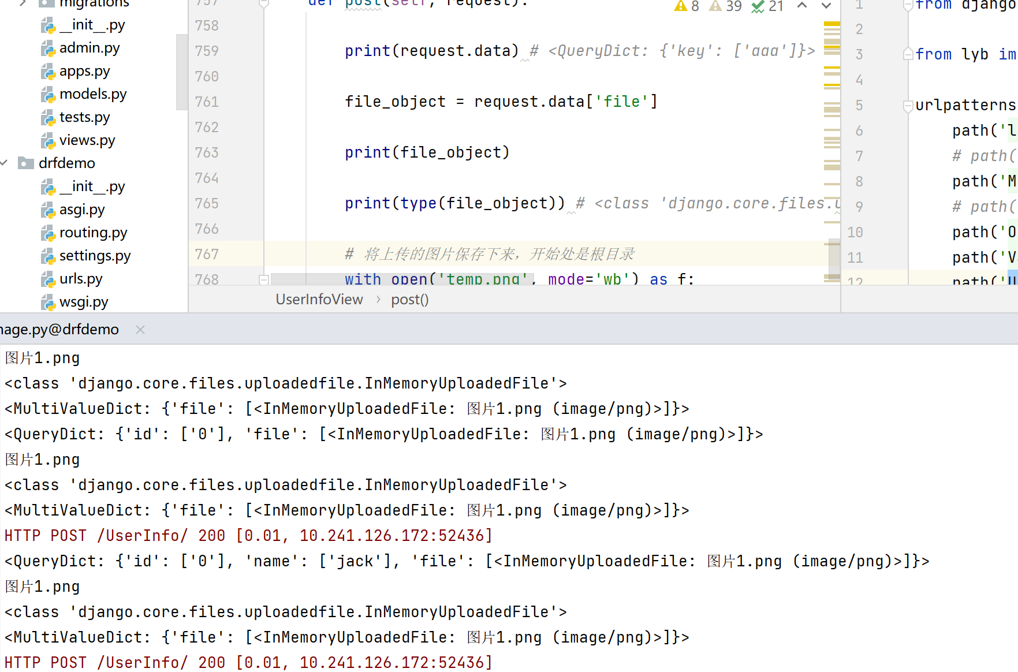This screenshot has width=1018, height=672.
Task: Click the views.py Python file icon
Action: point(48,141)
